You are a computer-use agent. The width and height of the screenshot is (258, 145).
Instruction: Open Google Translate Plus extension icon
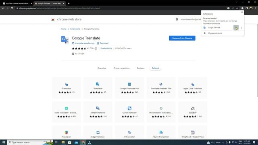[x=129, y=84]
